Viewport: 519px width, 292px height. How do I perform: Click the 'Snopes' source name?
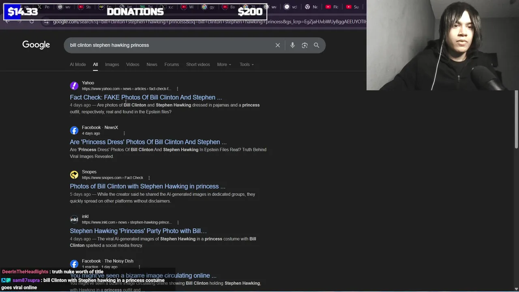tap(89, 172)
